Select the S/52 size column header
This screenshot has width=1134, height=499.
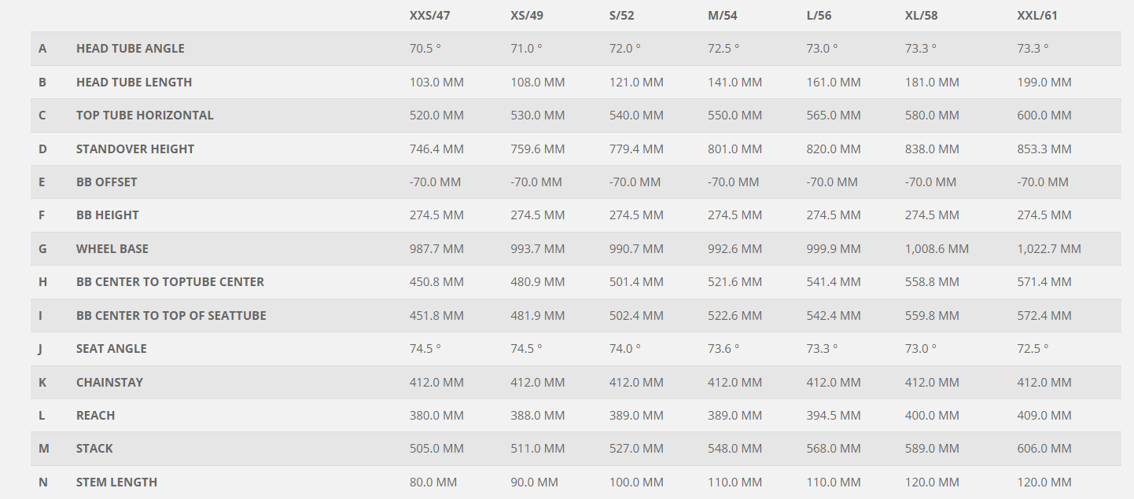point(624,15)
